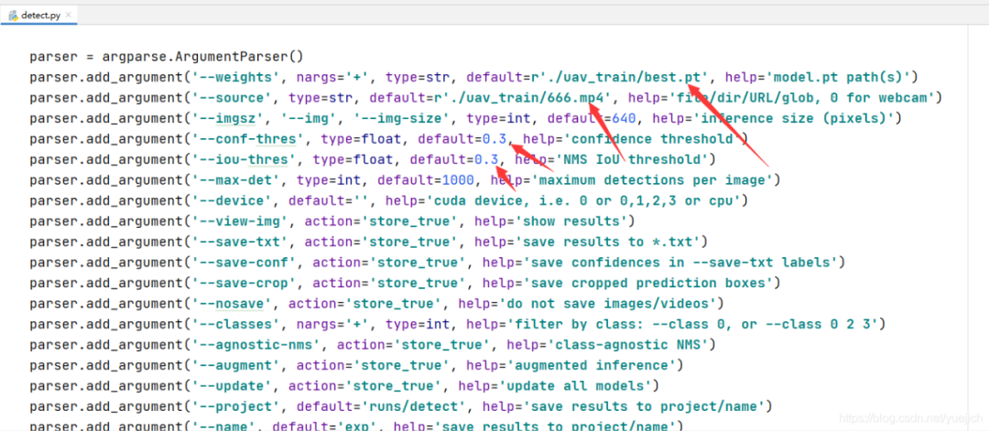Close the detect.py tab
Screen dimensions: 989x431
coord(70,16)
